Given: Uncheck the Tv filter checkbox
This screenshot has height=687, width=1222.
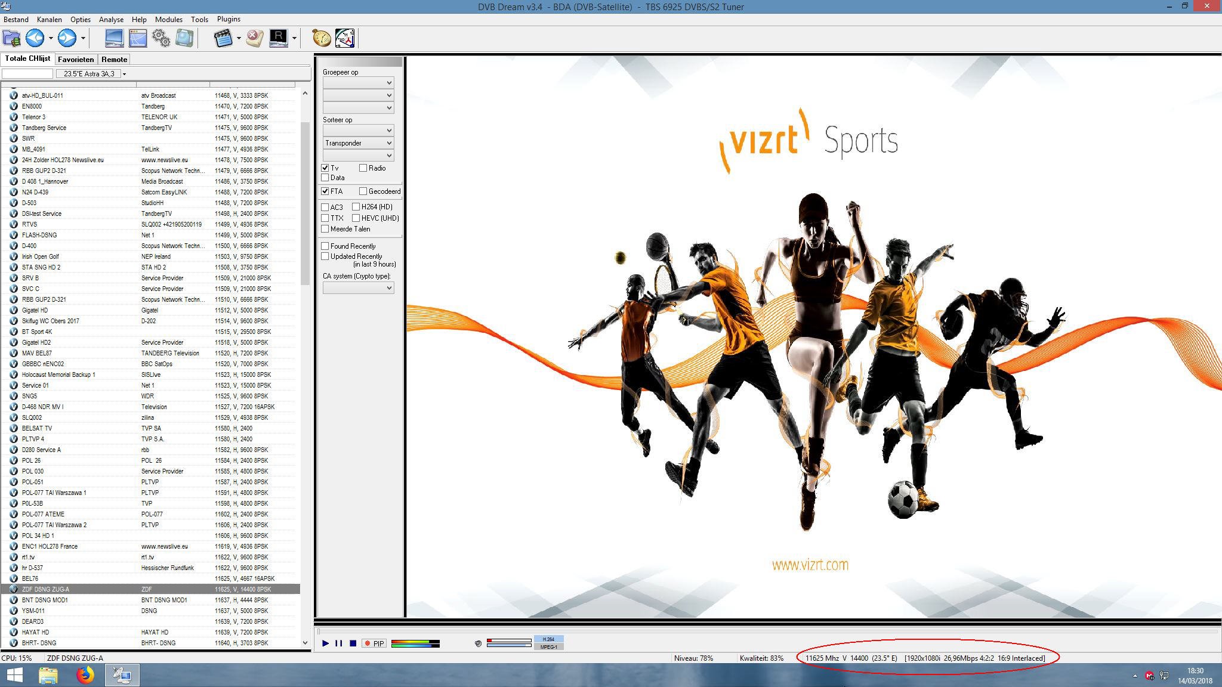Looking at the screenshot, I should click(x=325, y=168).
